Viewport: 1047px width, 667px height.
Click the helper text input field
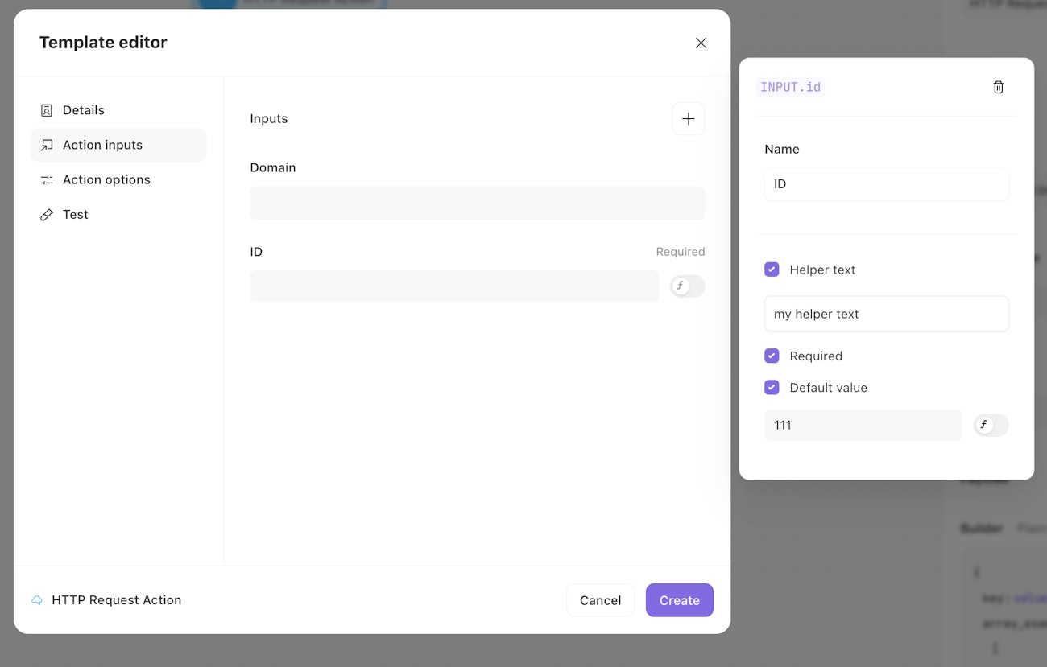tap(886, 314)
